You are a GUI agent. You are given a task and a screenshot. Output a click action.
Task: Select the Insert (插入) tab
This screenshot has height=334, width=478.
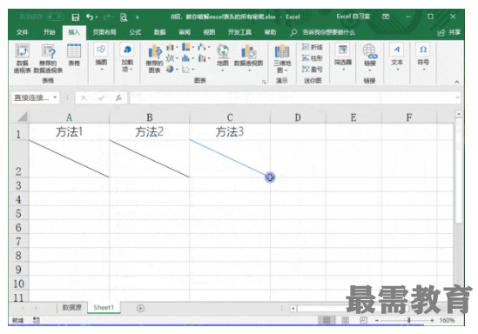tap(74, 32)
